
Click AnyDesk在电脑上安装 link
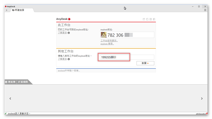(x=69, y=70)
